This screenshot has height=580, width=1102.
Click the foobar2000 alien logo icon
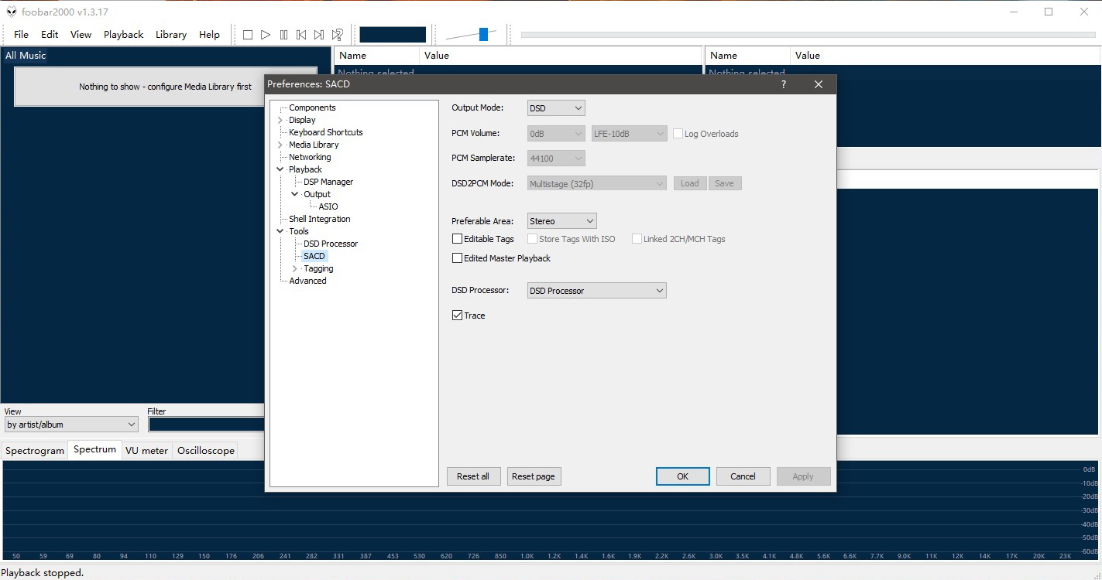11,12
